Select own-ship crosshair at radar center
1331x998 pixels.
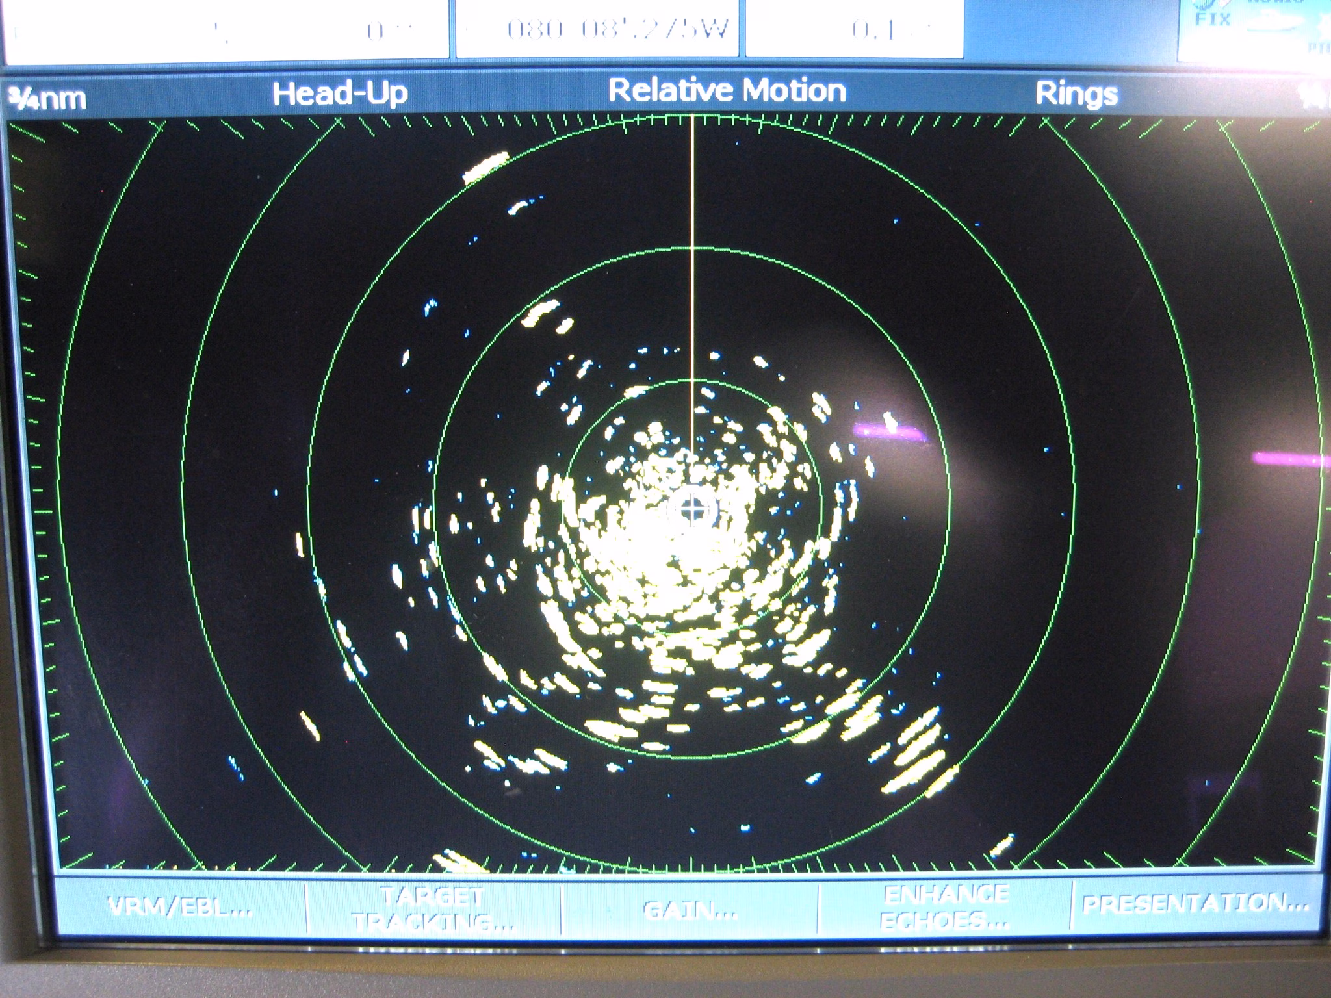point(693,509)
